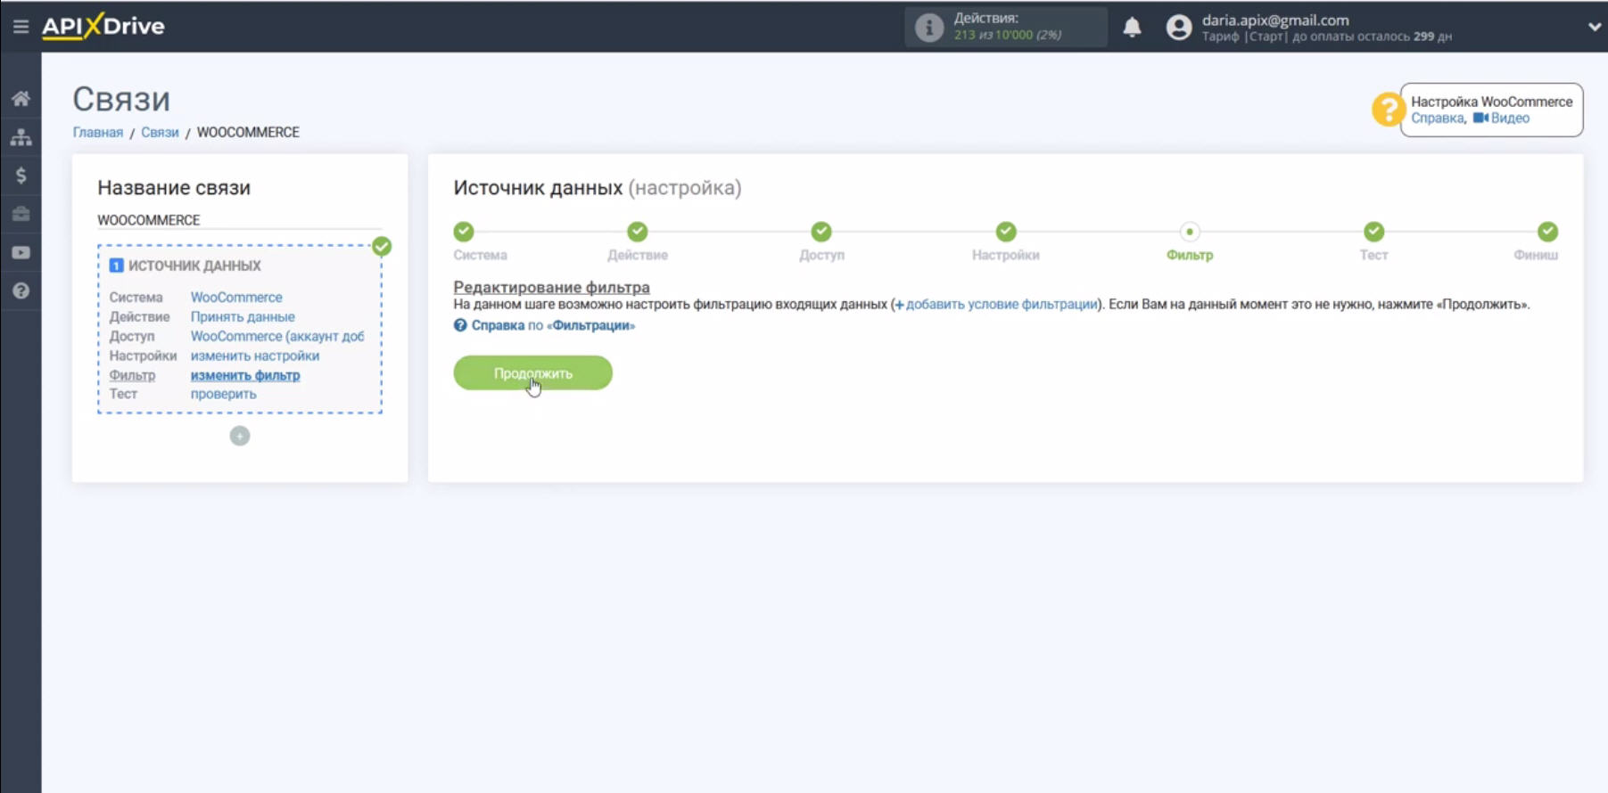Click the yellow help question mark icon

[x=1387, y=110]
